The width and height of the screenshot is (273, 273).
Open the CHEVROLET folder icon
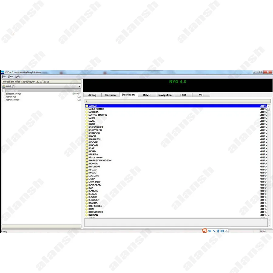[87, 127]
